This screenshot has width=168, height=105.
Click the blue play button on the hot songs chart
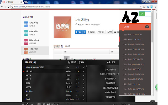tap(78, 32)
